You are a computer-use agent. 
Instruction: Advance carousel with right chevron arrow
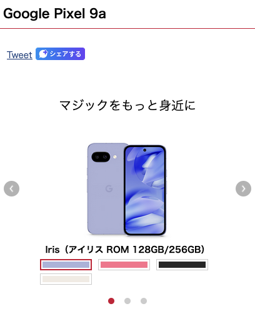click(x=243, y=188)
